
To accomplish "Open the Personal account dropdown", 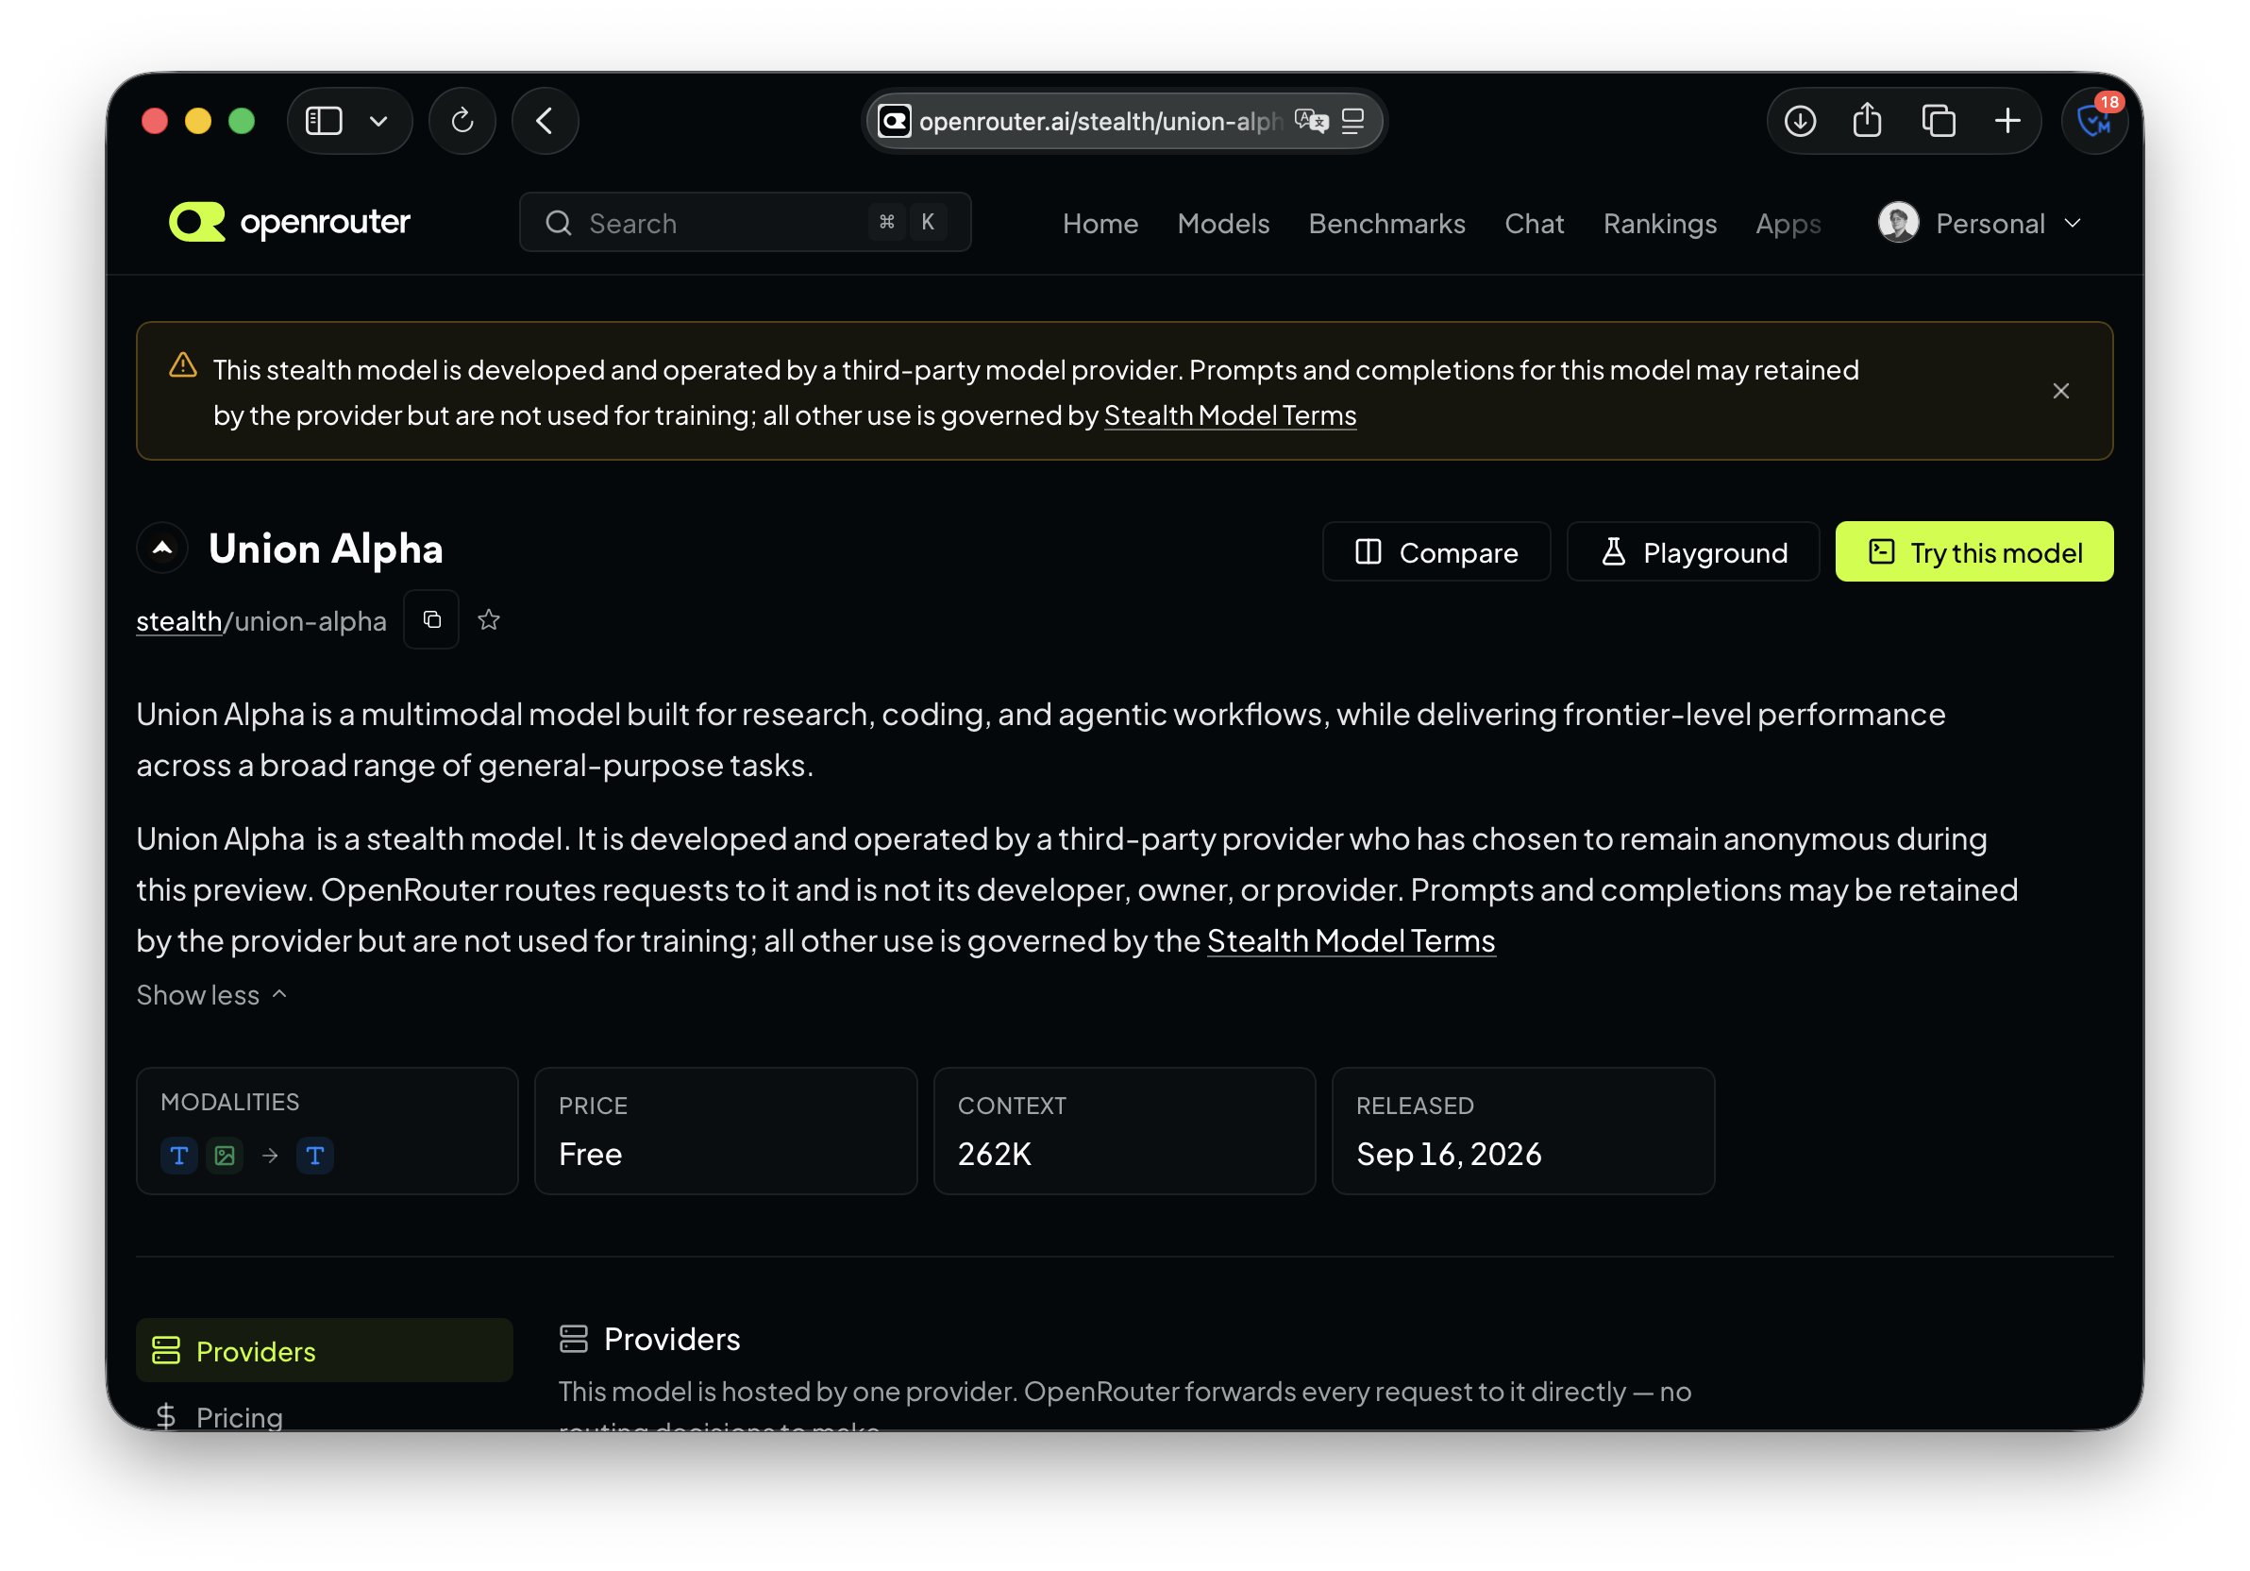I will (1980, 224).
